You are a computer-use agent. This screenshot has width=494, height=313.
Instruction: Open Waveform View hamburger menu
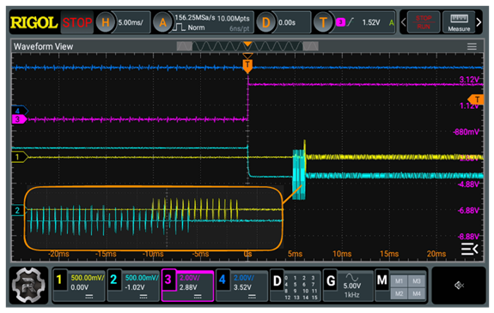pyautogui.click(x=472, y=46)
